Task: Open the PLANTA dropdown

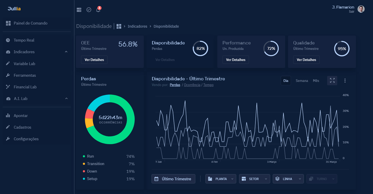Action: [x=221, y=179]
